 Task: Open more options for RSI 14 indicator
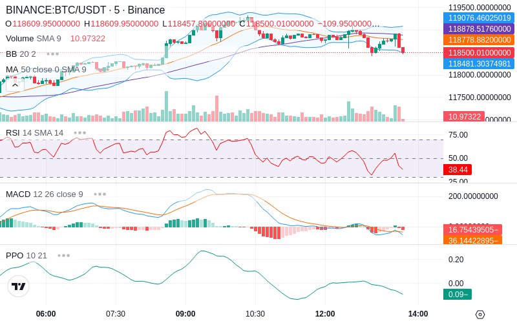79,133
